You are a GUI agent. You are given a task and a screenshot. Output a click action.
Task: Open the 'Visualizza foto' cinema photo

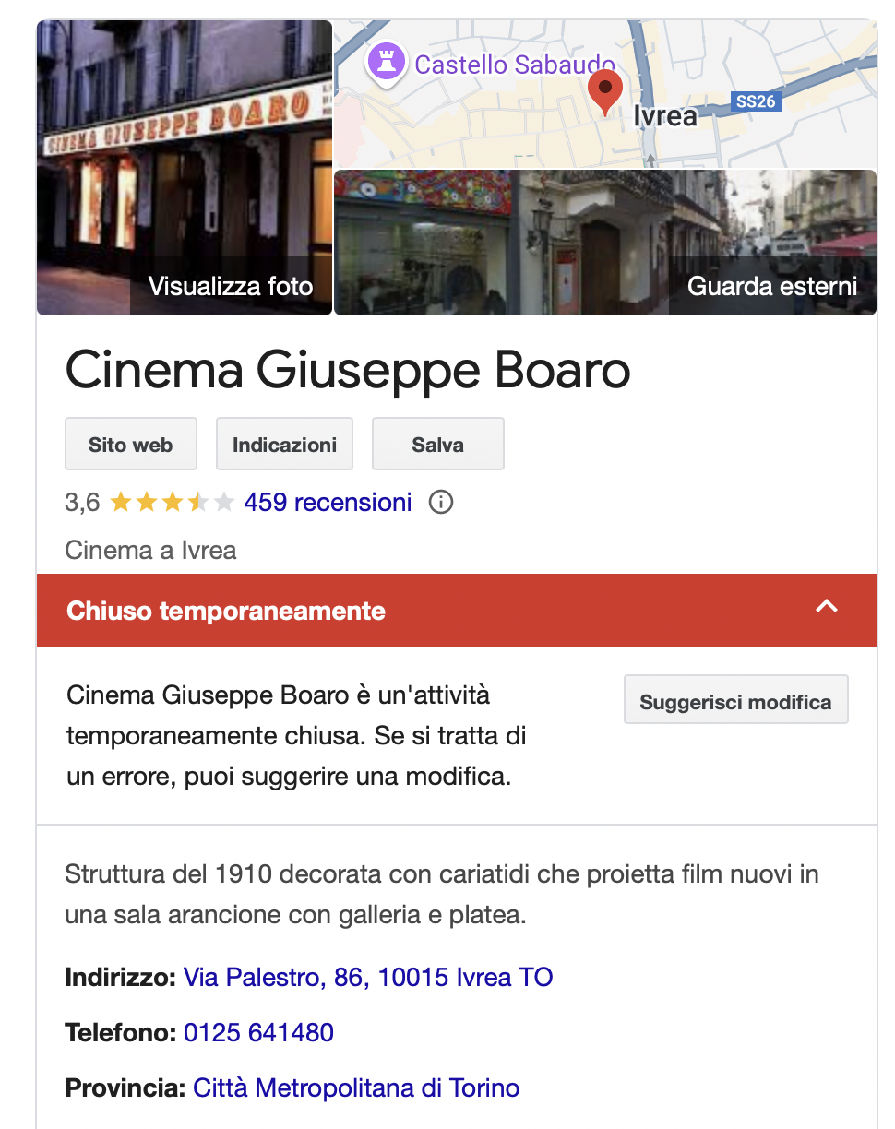[185, 168]
